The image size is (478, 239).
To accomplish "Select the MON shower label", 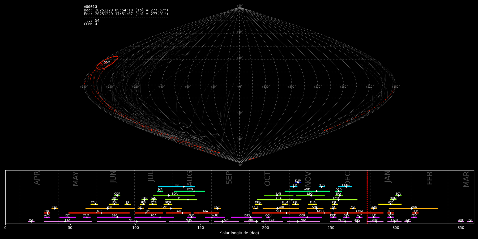I will pos(341,220).
